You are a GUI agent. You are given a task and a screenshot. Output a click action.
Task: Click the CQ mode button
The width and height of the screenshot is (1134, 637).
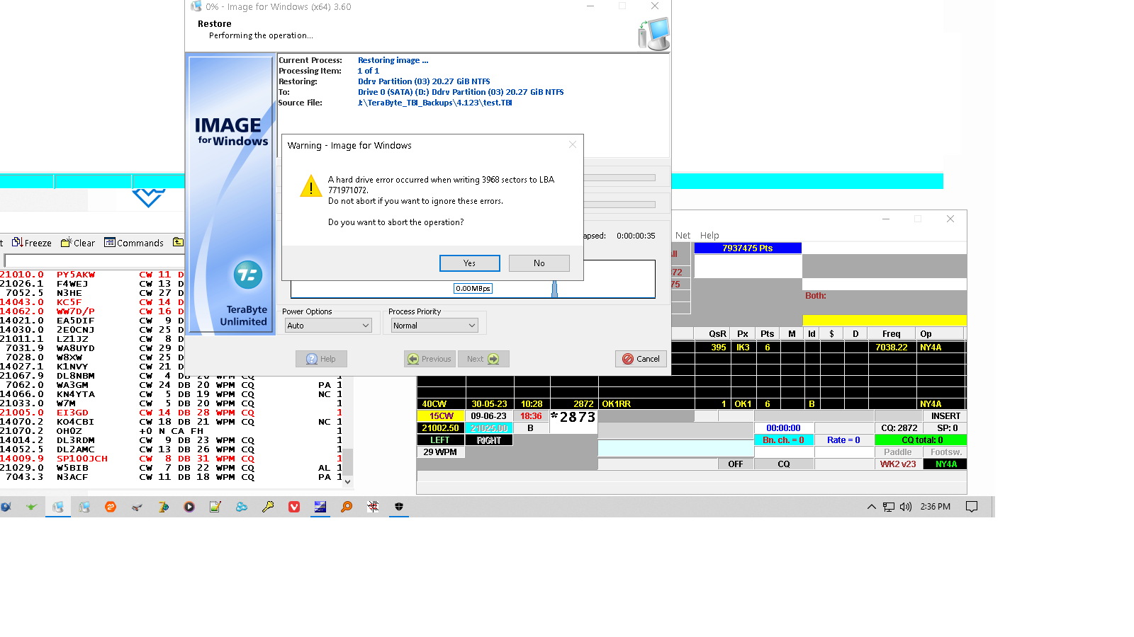(784, 464)
